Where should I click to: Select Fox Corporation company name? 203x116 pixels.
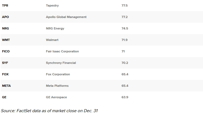[x=58, y=75]
